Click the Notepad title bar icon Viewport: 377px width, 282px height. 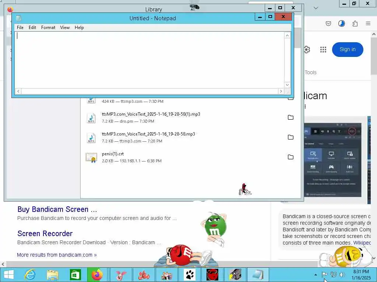tap(18, 18)
